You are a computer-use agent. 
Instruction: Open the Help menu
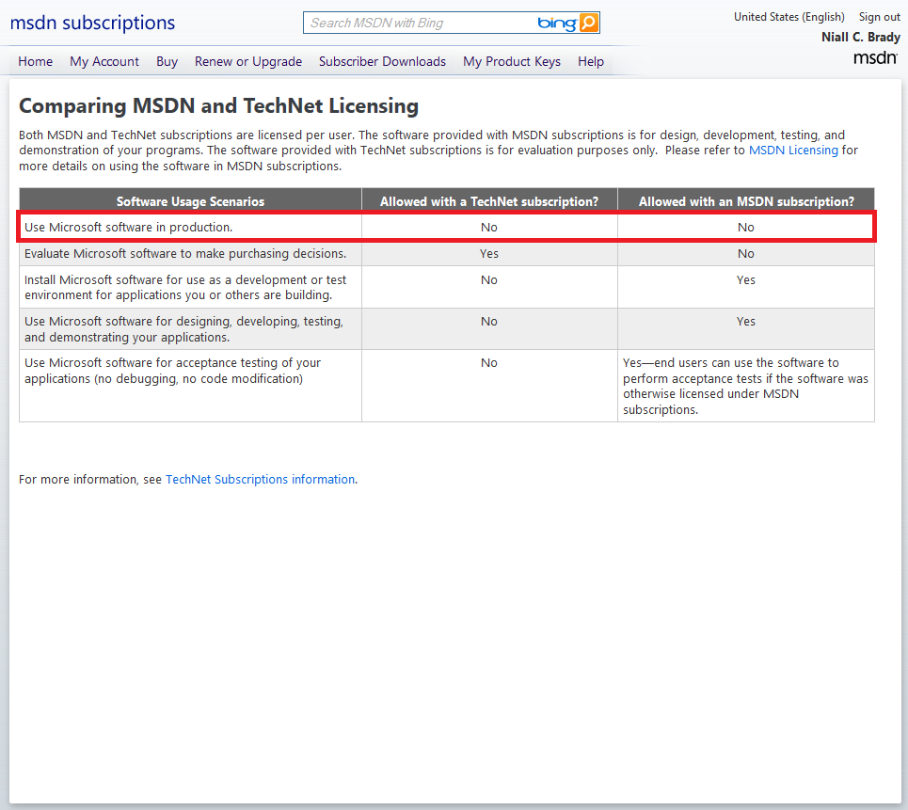tap(591, 61)
